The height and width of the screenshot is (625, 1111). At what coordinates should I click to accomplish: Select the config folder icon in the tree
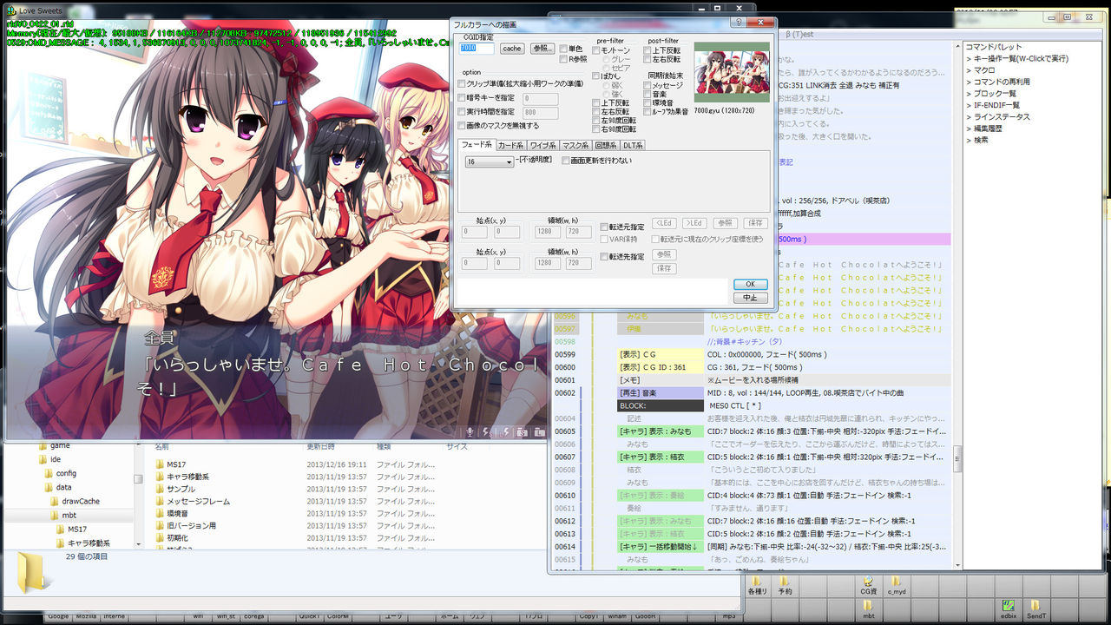(x=48, y=473)
